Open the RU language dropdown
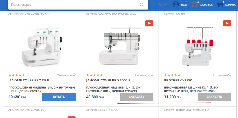This screenshot has width=238, height=118. tap(162, 5)
